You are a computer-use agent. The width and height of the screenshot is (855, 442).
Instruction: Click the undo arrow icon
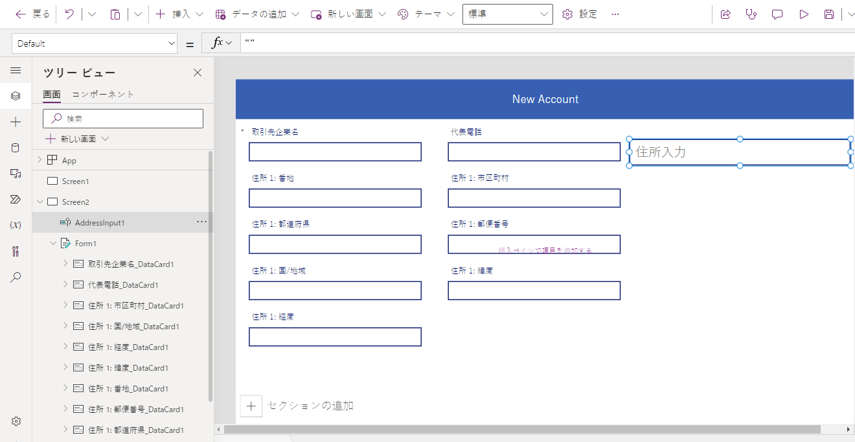click(x=69, y=14)
